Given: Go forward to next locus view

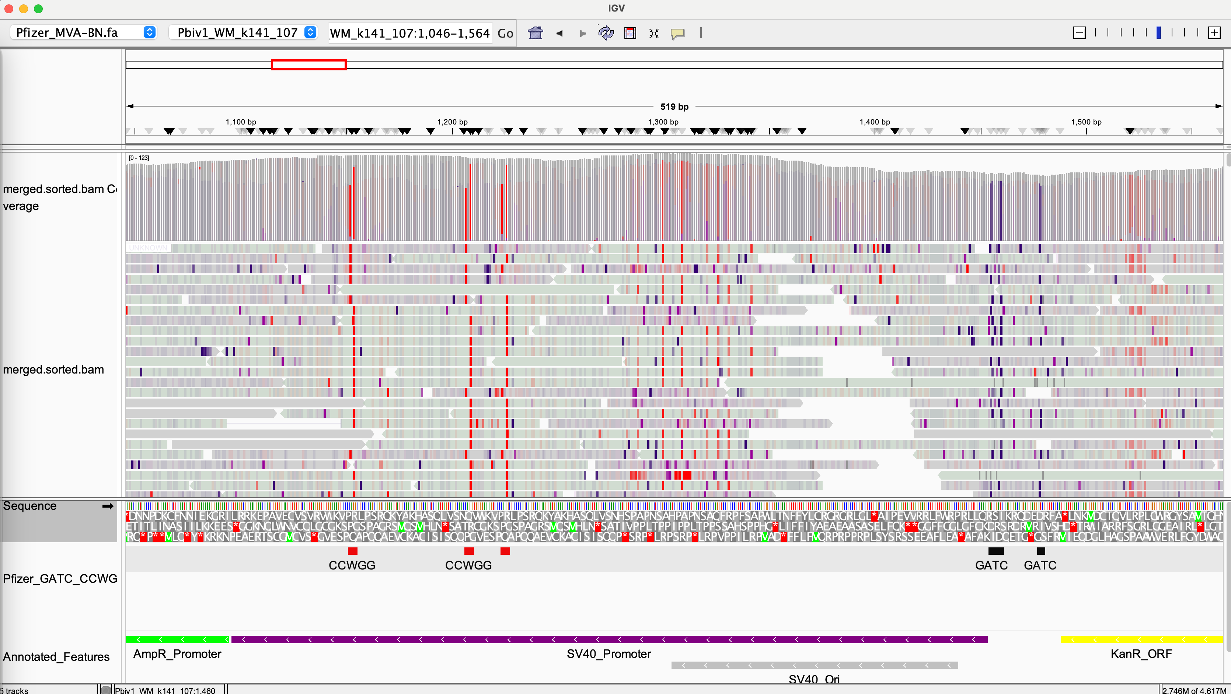Looking at the screenshot, I should (583, 33).
